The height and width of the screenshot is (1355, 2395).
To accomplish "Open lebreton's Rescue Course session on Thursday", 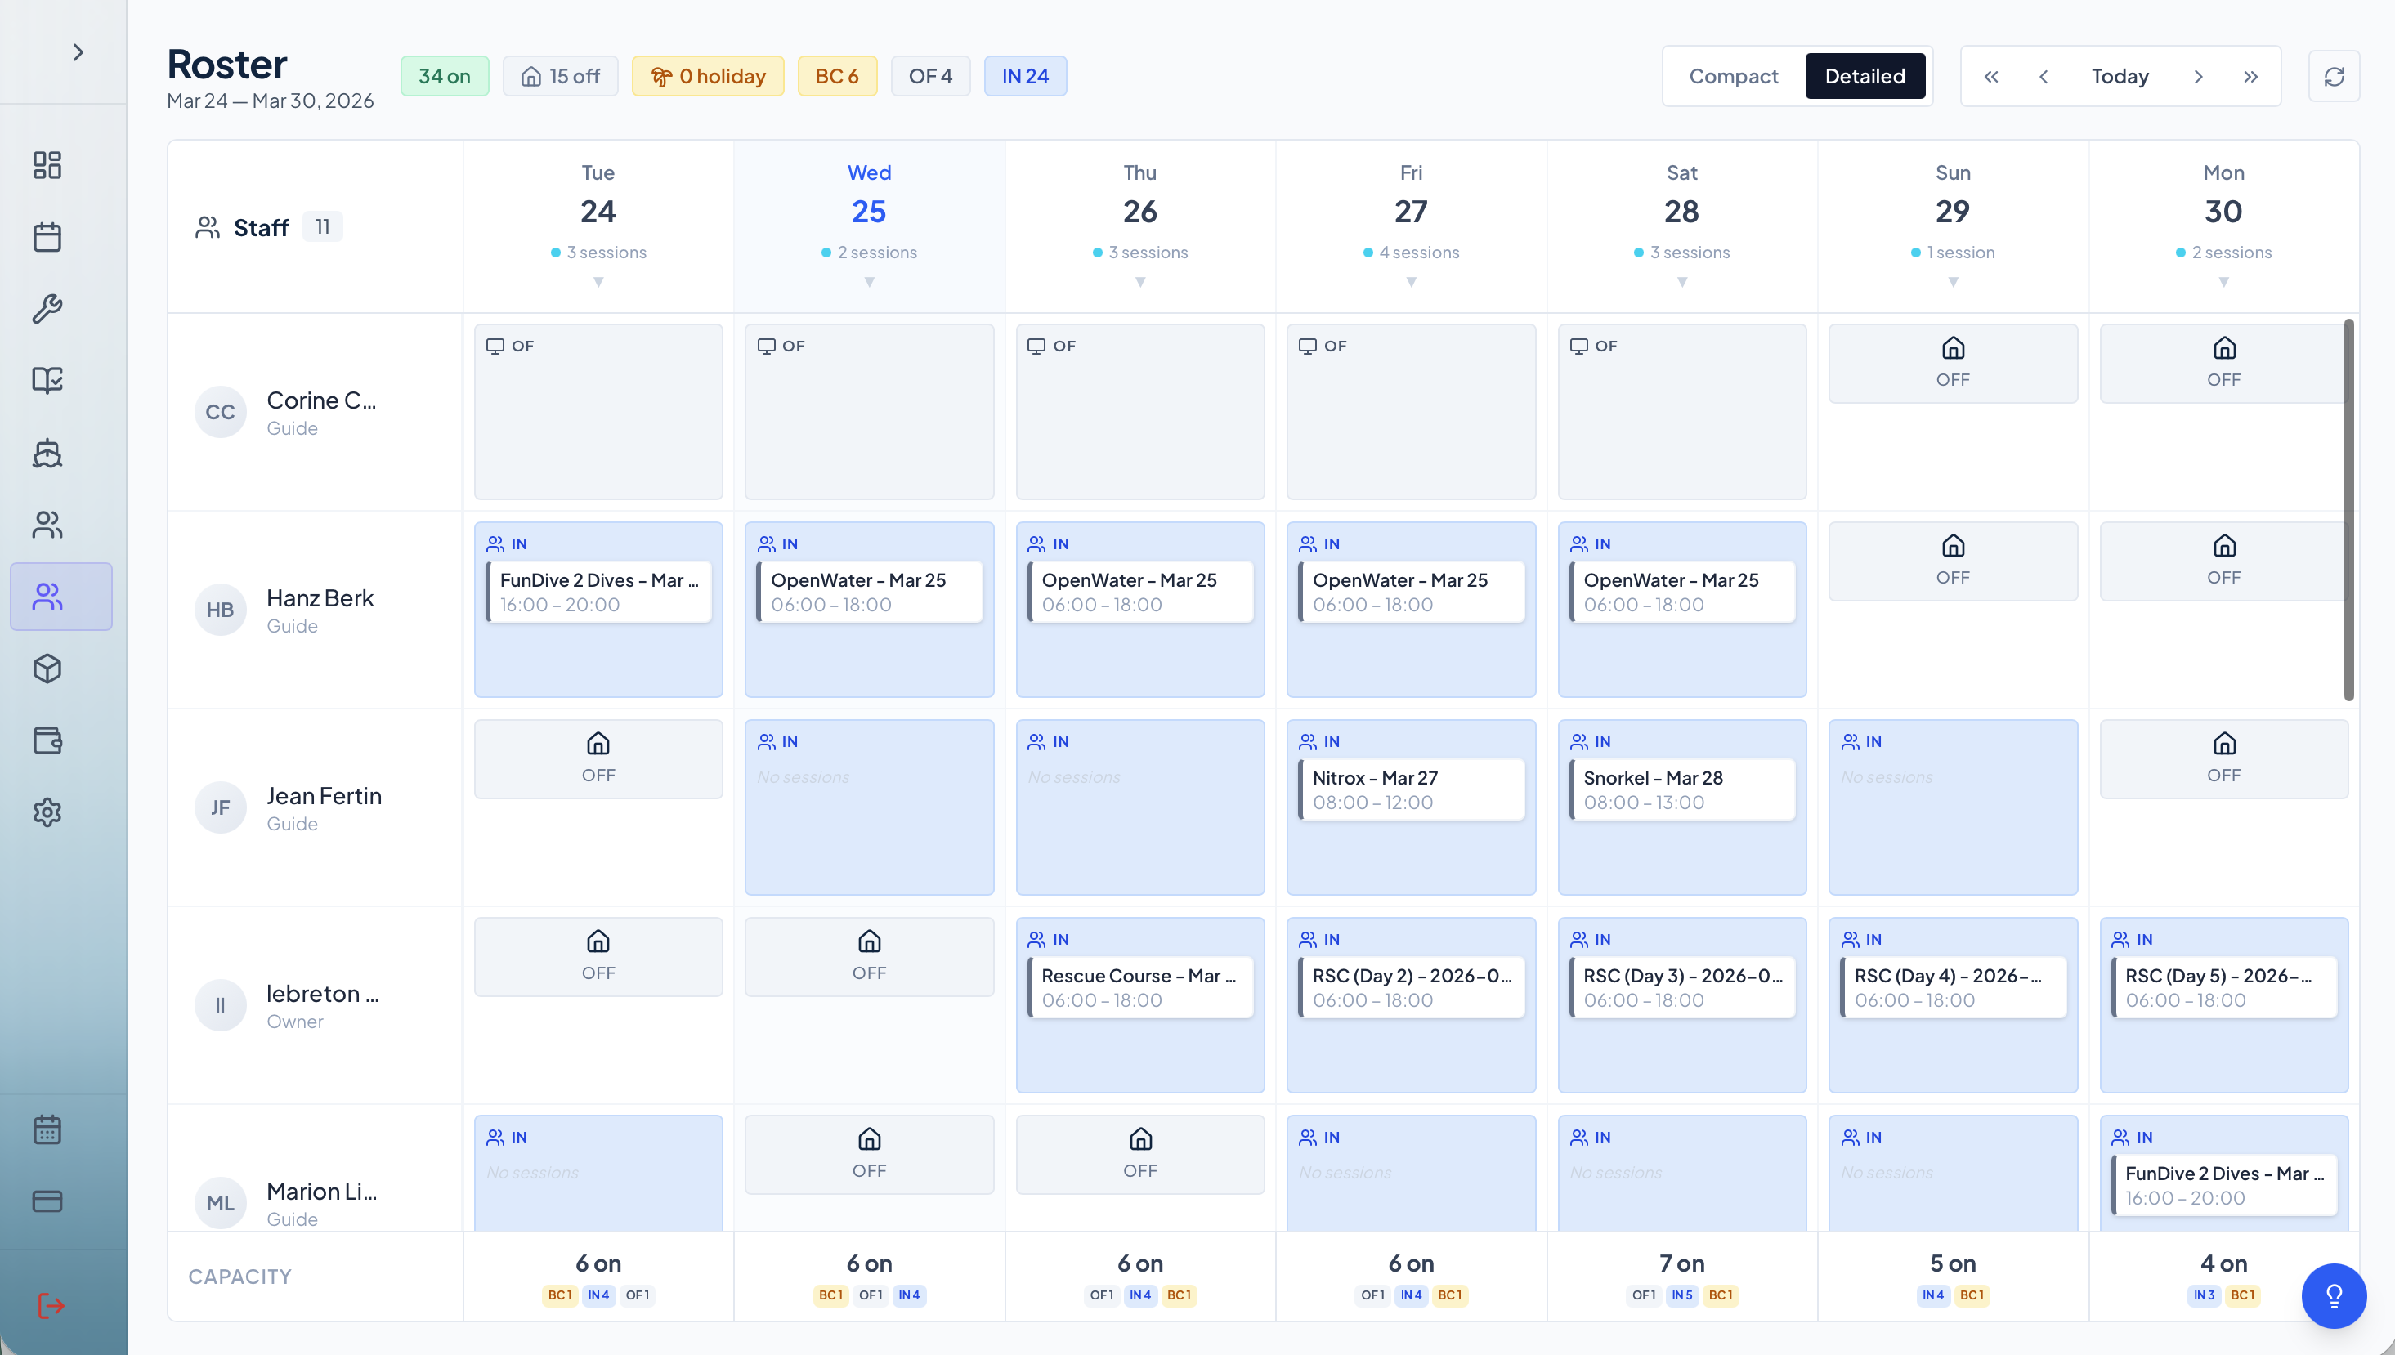I will 1140,987.
